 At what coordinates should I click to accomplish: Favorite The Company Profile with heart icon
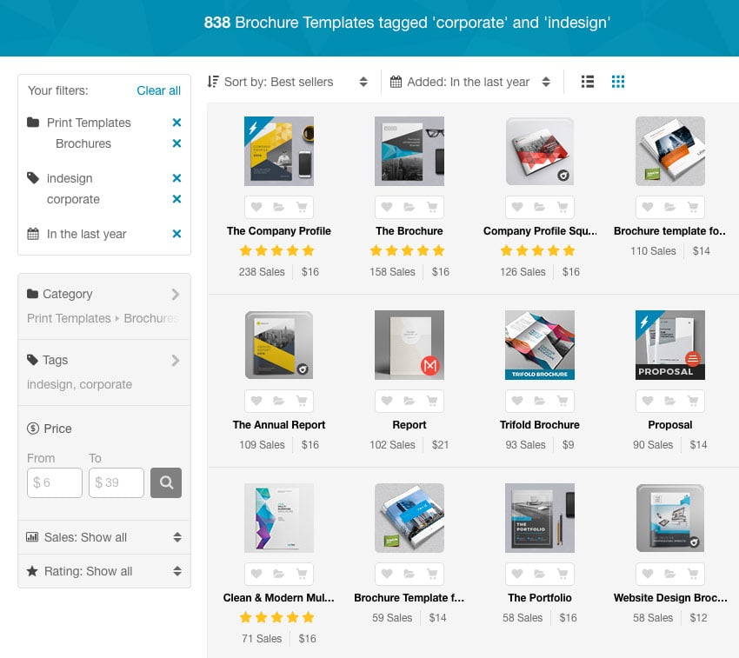tap(256, 207)
